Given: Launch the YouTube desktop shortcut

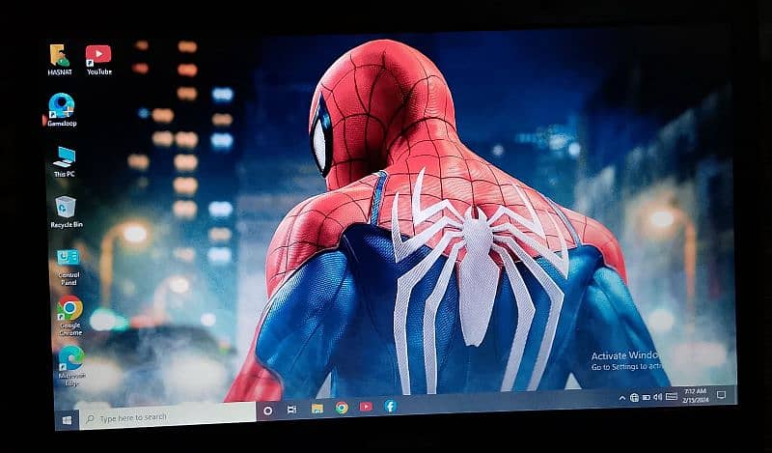Looking at the screenshot, I should (98, 56).
